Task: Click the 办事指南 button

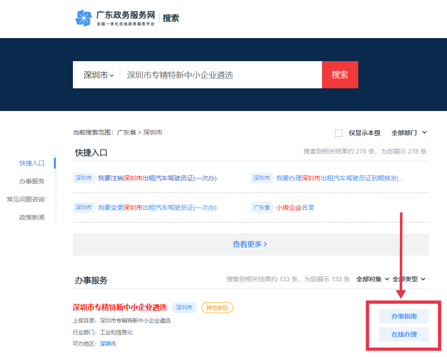Action: (404, 316)
